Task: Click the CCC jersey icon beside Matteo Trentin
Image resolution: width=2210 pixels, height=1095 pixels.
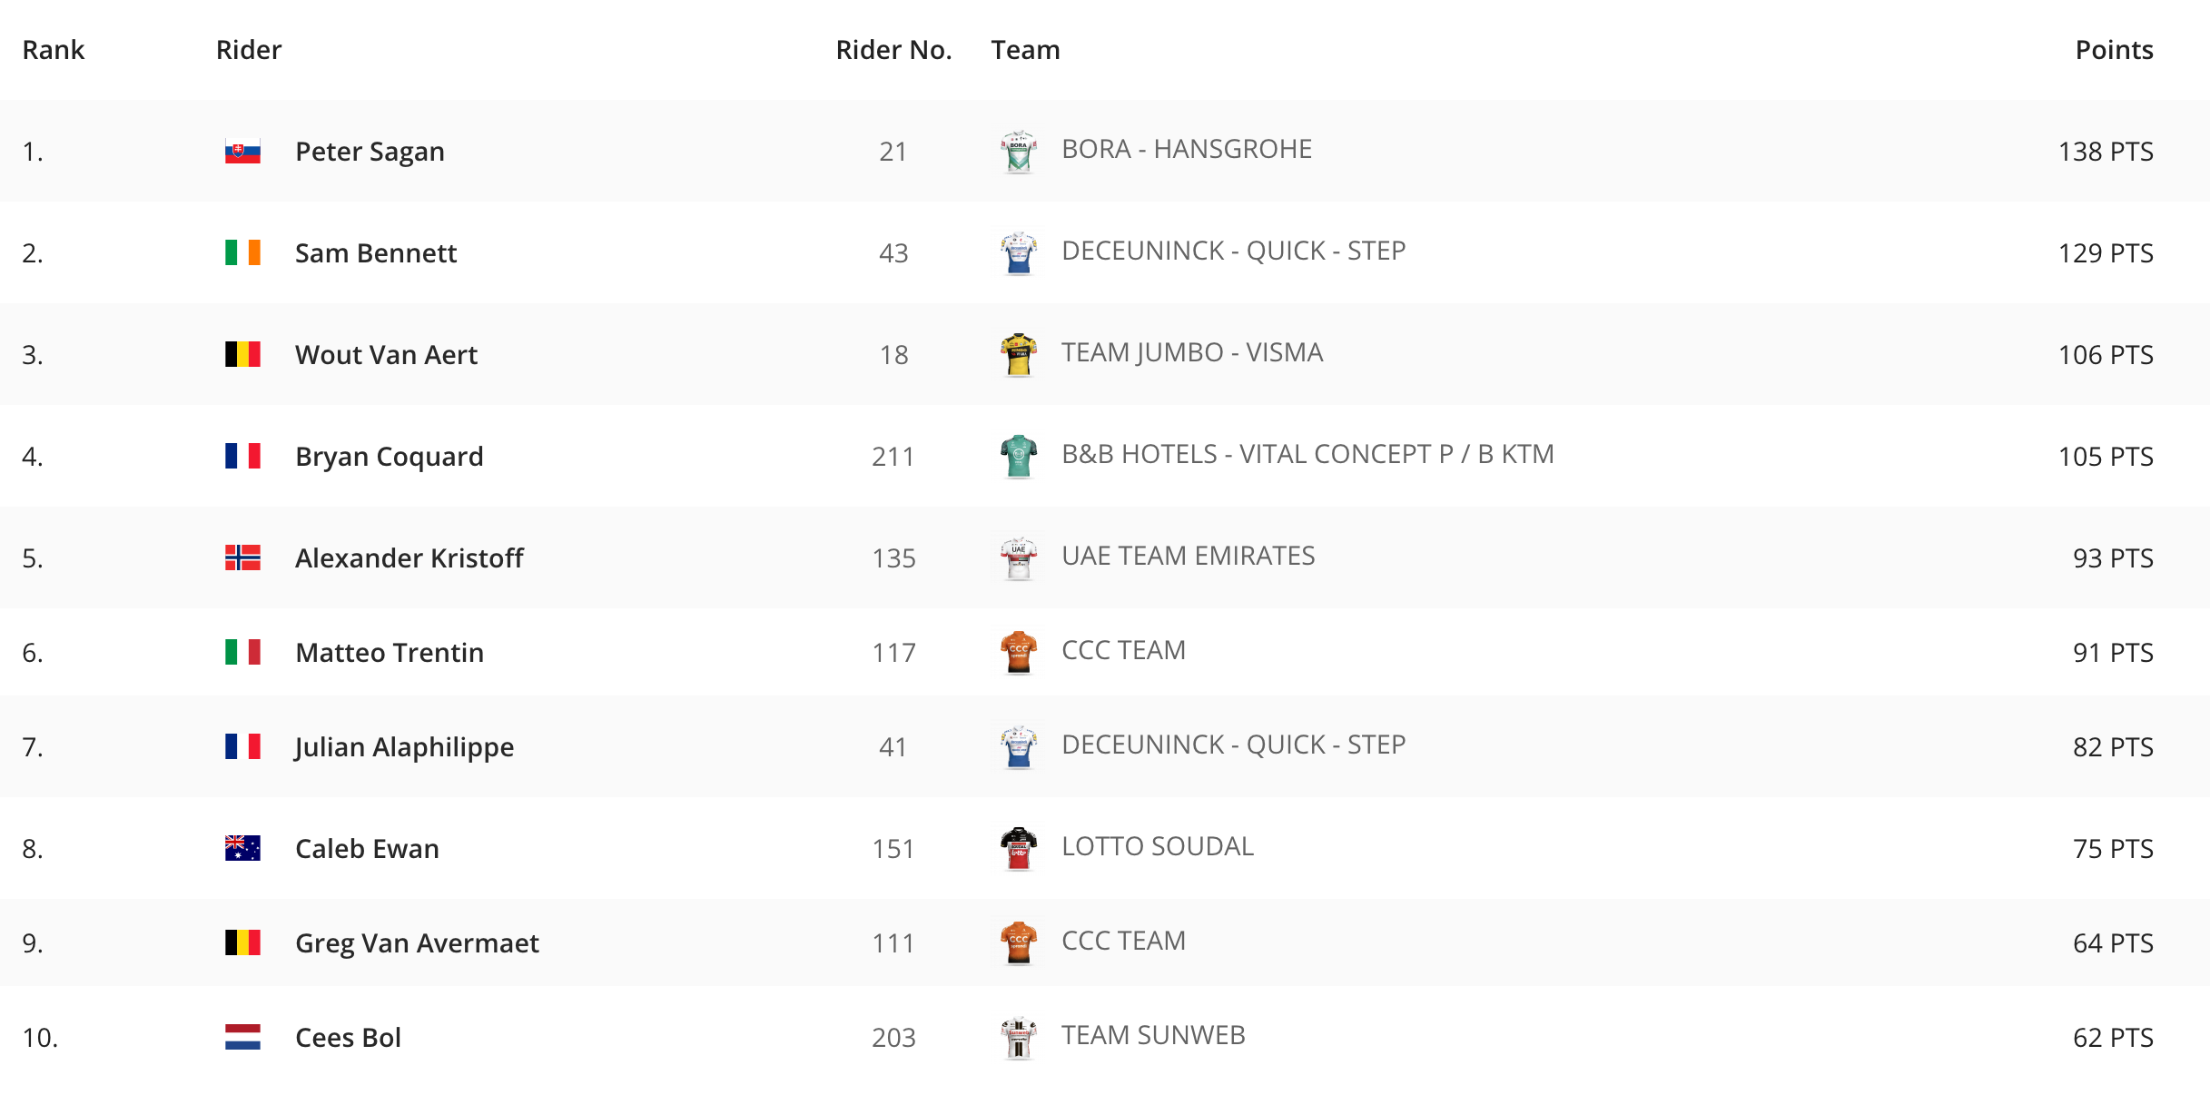Action: (1019, 652)
